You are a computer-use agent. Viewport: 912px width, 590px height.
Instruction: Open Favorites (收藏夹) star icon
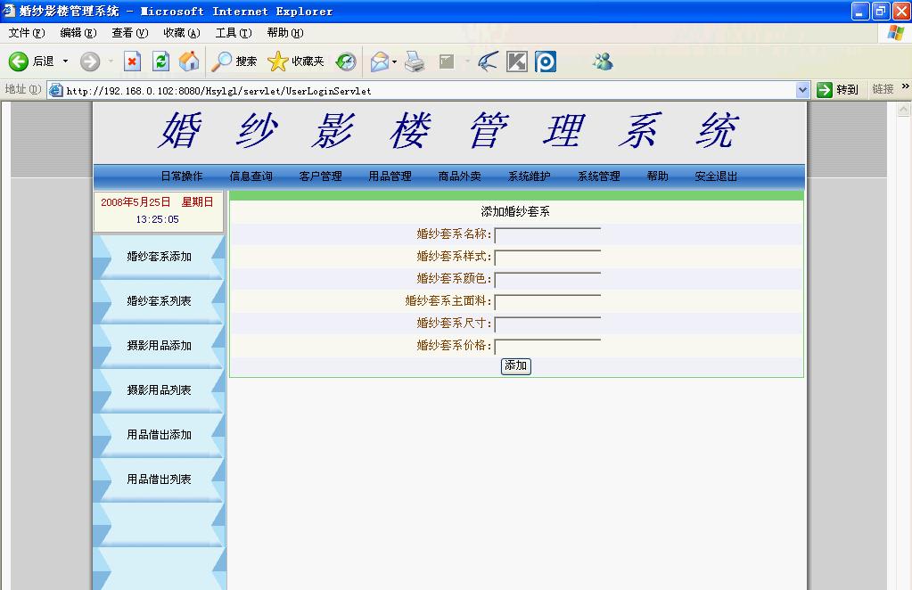(277, 61)
